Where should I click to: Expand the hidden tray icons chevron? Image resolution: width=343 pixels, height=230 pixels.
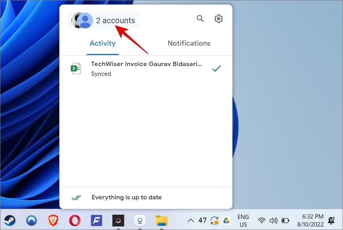coord(191,221)
